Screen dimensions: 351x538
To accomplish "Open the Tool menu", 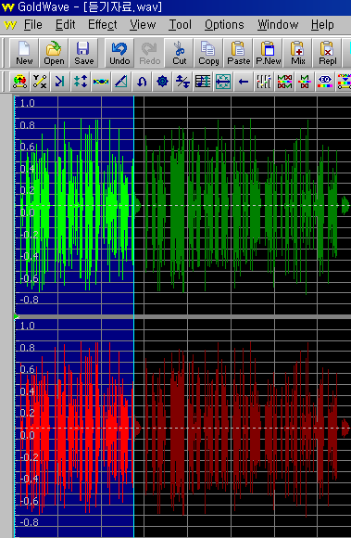I will (180, 25).
